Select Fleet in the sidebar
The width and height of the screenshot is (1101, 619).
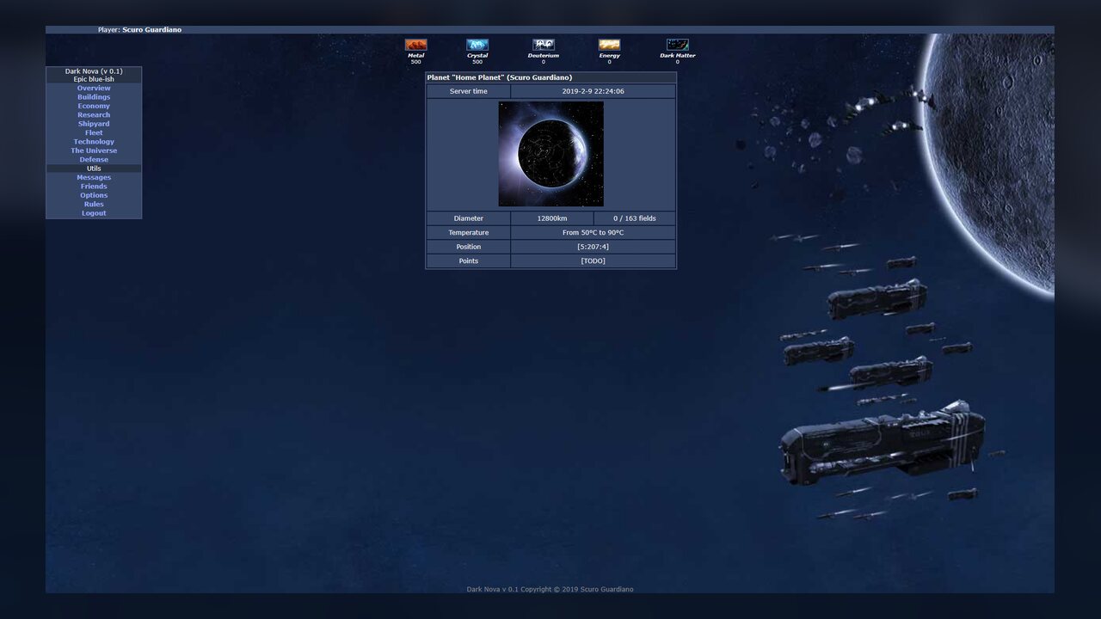pyautogui.click(x=94, y=132)
